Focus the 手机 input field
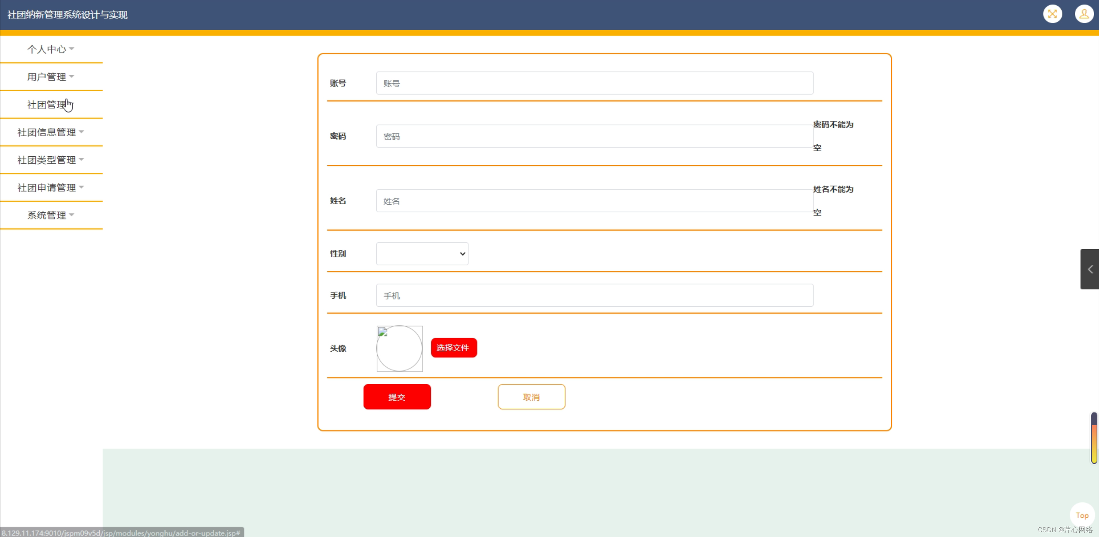Screen dimensions: 1099x537 (594, 295)
